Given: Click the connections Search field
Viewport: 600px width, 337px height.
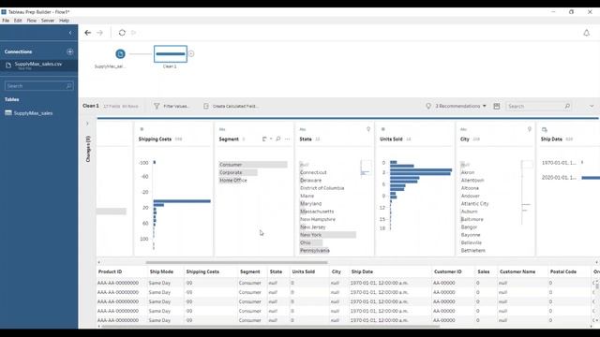Looking at the screenshot, I should click(38, 86).
